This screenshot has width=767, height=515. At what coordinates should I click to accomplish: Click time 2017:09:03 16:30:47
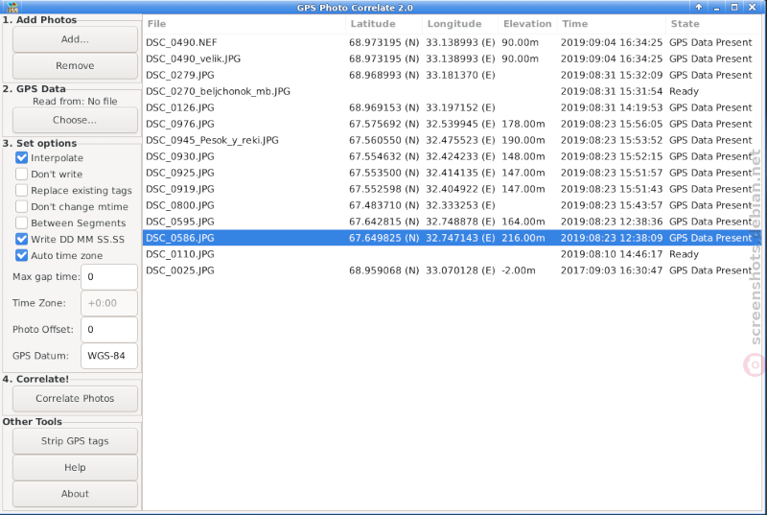[612, 270]
